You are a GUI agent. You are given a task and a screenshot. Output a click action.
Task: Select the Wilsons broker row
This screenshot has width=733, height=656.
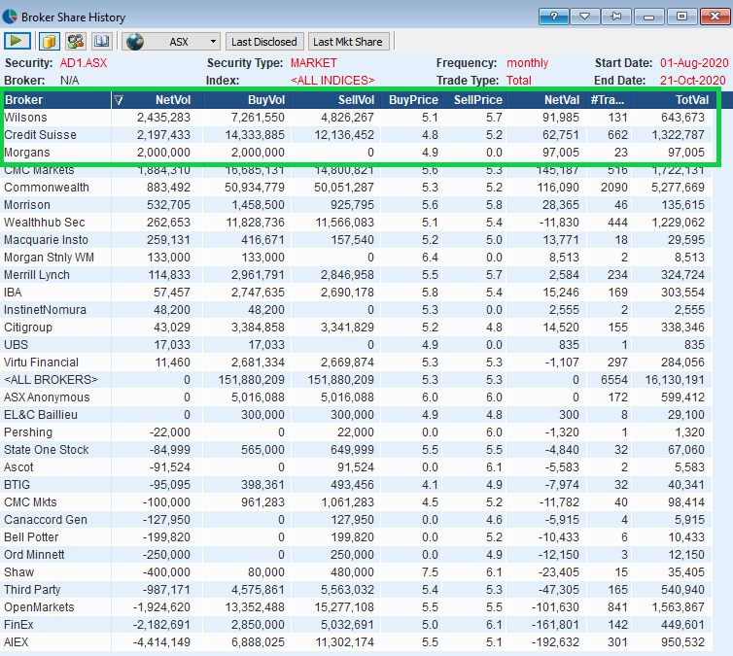pyautogui.click(x=358, y=118)
